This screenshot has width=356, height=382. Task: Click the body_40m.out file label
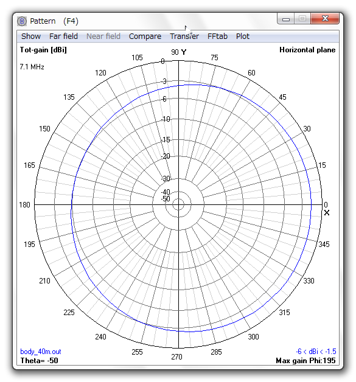click(x=40, y=352)
